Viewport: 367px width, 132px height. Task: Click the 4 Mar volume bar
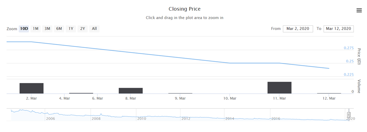click(81, 93)
